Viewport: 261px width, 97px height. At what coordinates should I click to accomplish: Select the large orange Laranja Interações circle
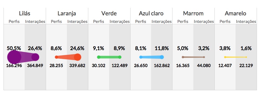[77, 57]
